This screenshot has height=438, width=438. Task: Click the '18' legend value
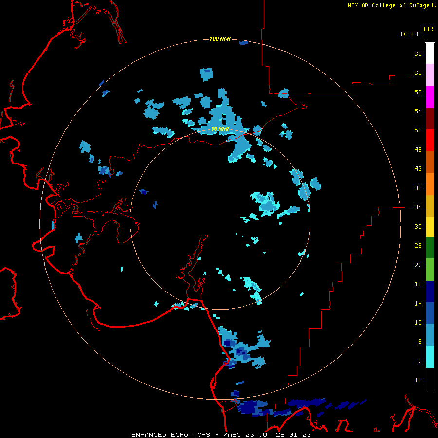pyautogui.click(x=418, y=284)
